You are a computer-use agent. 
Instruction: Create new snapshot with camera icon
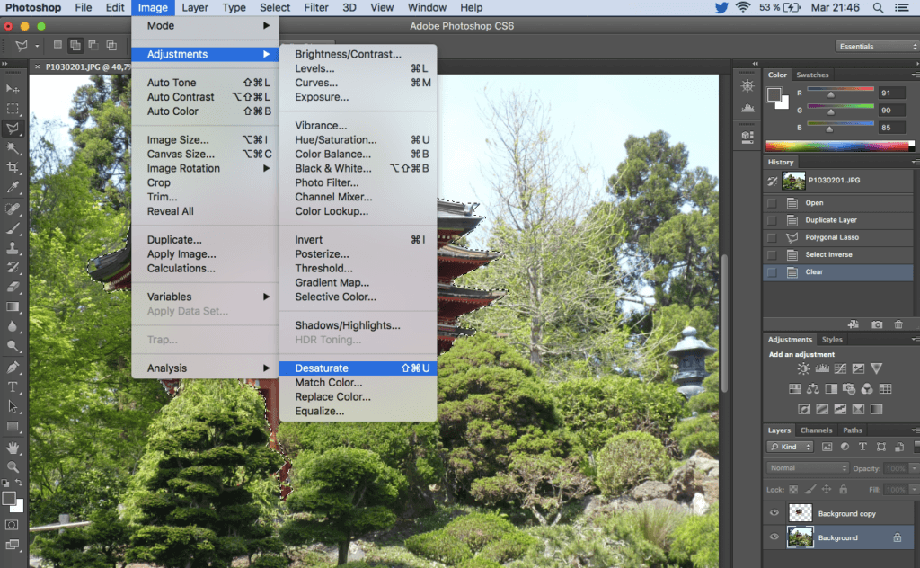point(877,324)
